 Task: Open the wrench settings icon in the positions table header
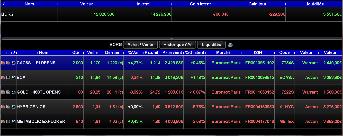click(14, 52)
